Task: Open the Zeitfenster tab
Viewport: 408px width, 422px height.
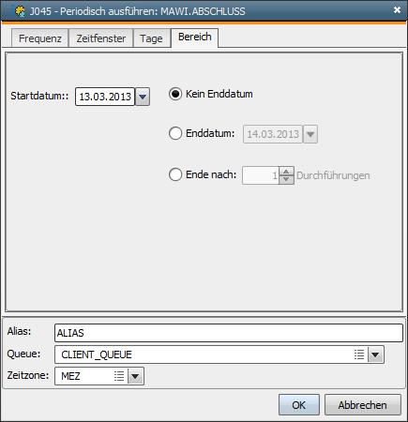Action: pyautogui.click(x=101, y=38)
